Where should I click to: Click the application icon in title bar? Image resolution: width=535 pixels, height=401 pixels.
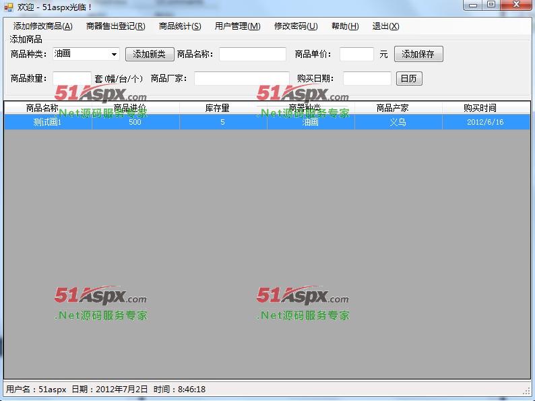click(9, 7)
